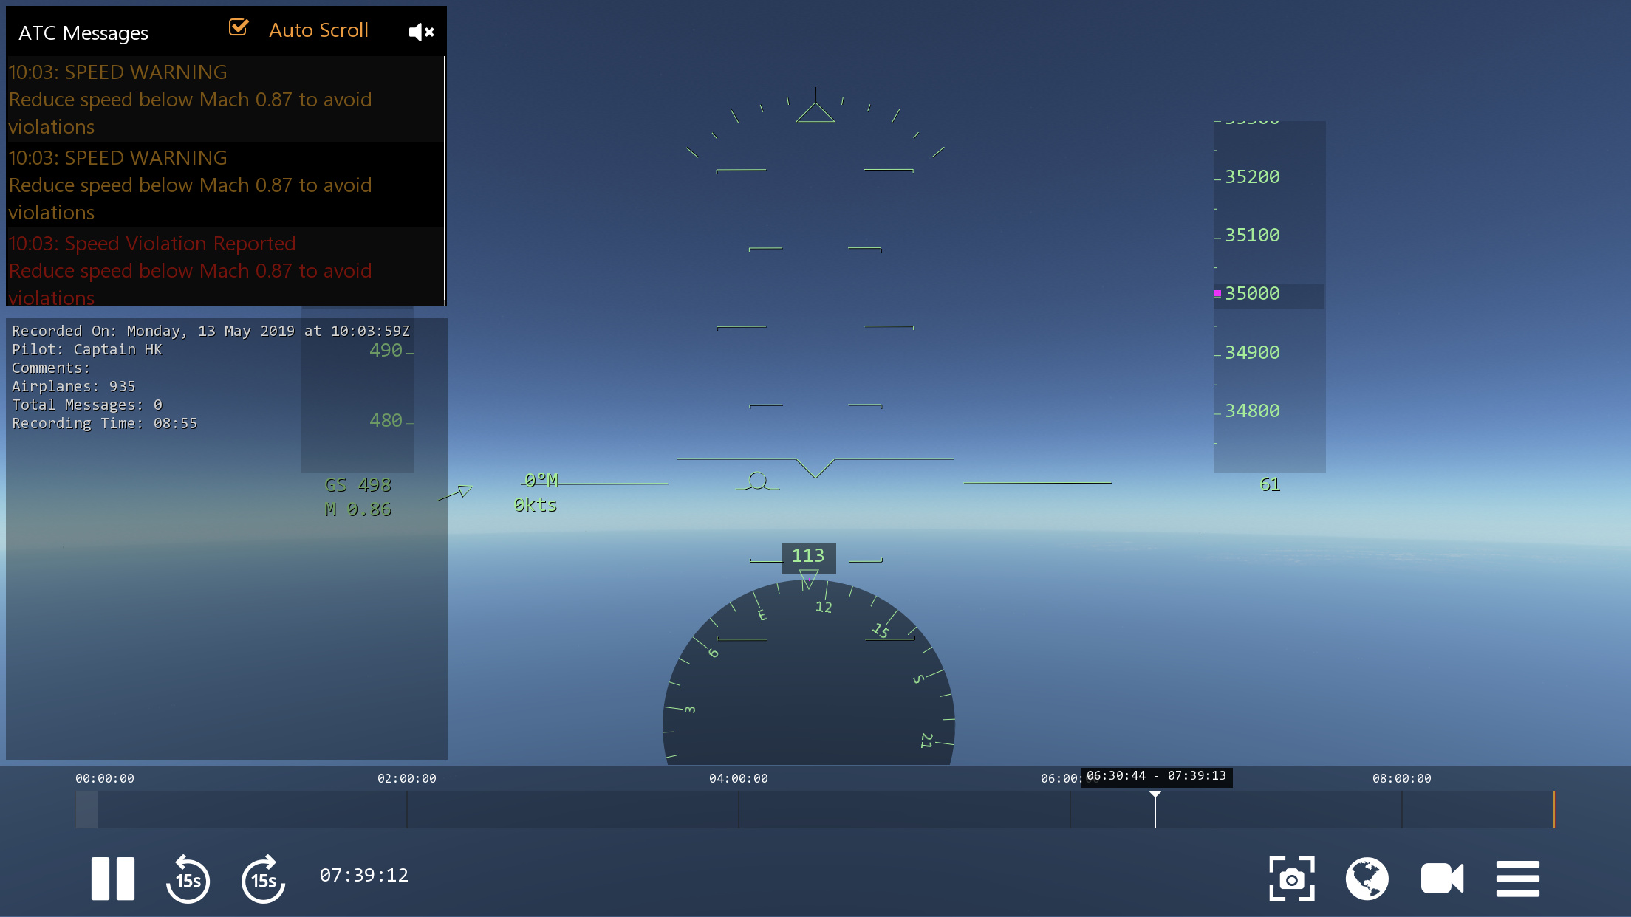Click the 113 heading indicator box
Viewport: 1631px width, 917px height.
(x=808, y=556)
